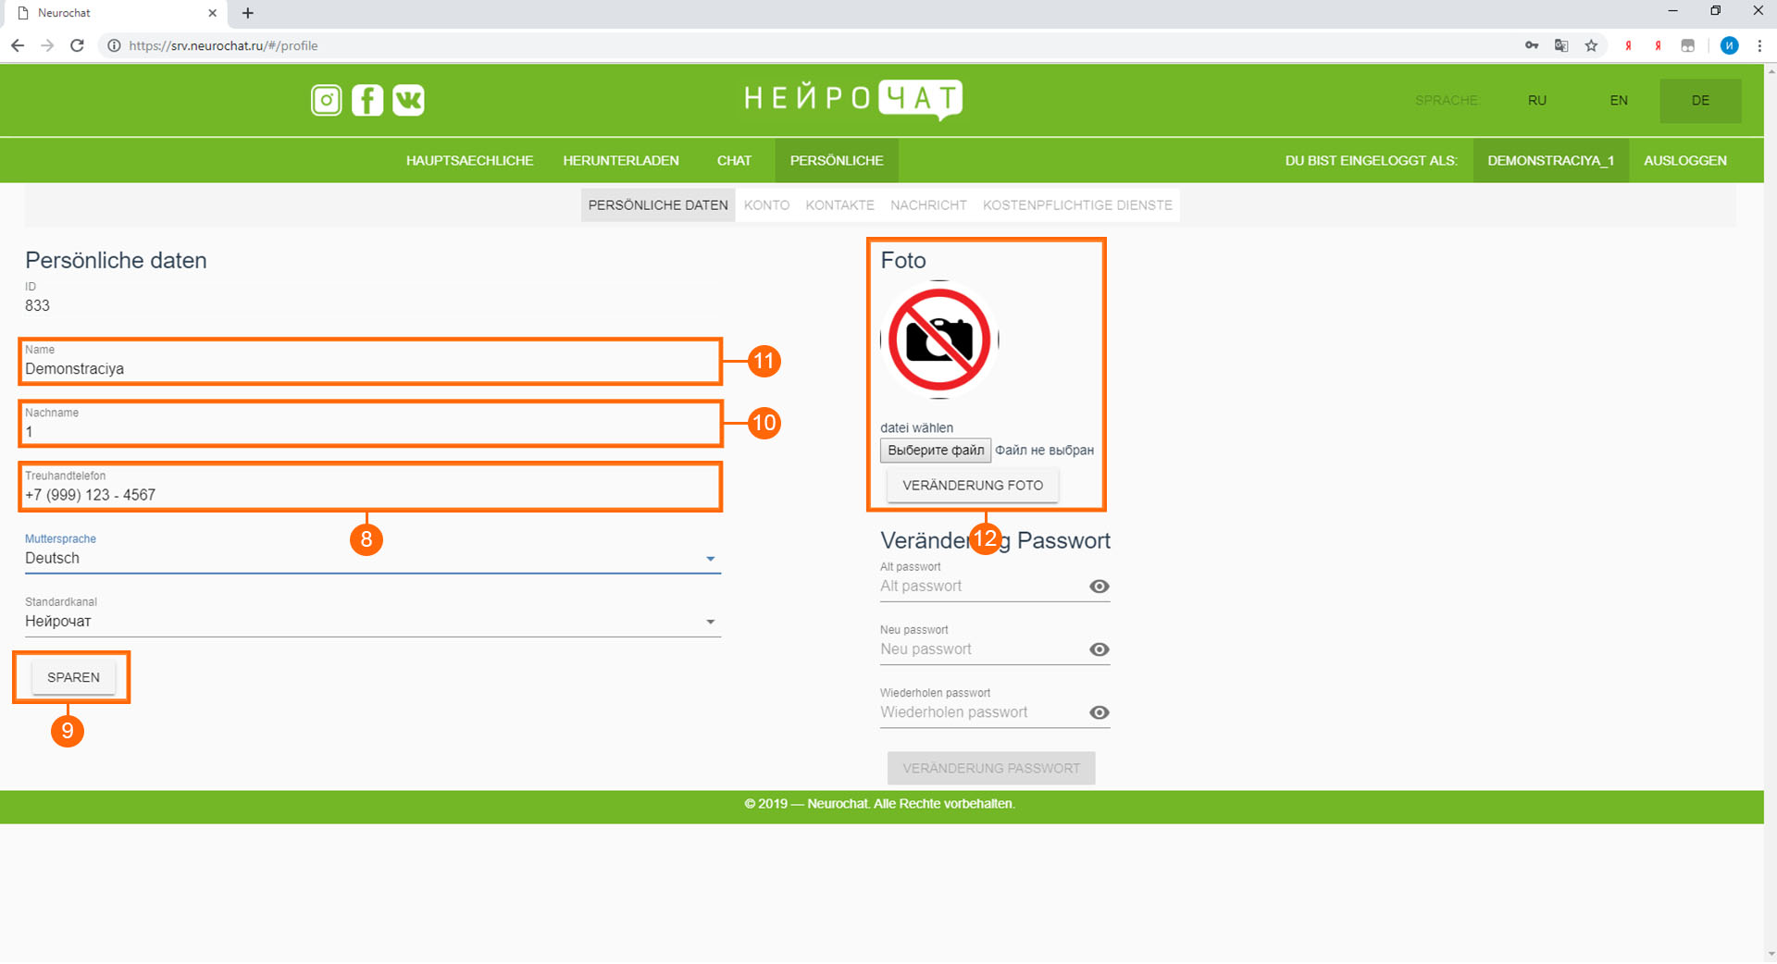The width and height of the screenshot is (1777, 964).
Task: Switch to the KONTO tab
Action: [x=766, y=205]
